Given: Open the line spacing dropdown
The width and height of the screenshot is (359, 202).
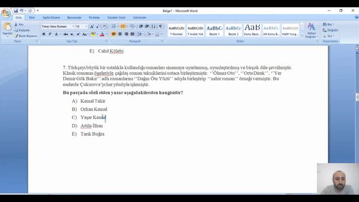Looking at the screenshot, I should click(140, 34).
